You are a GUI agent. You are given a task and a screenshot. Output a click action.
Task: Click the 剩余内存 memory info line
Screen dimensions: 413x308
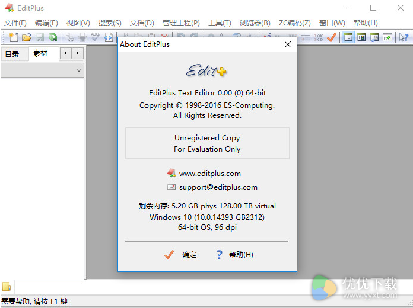click(207, 206)
